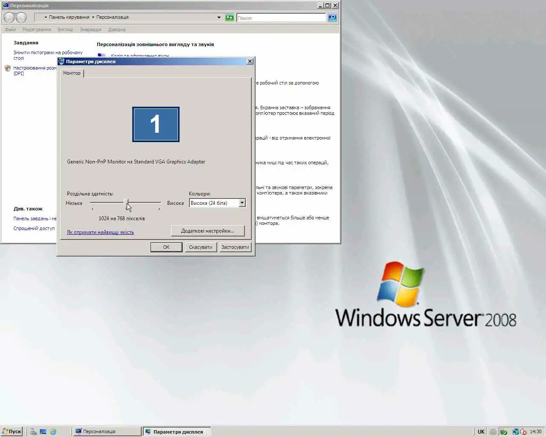This screenshot has height=437, width=546.
Task: Open the Файл menu
Action: tap(10, 29)
